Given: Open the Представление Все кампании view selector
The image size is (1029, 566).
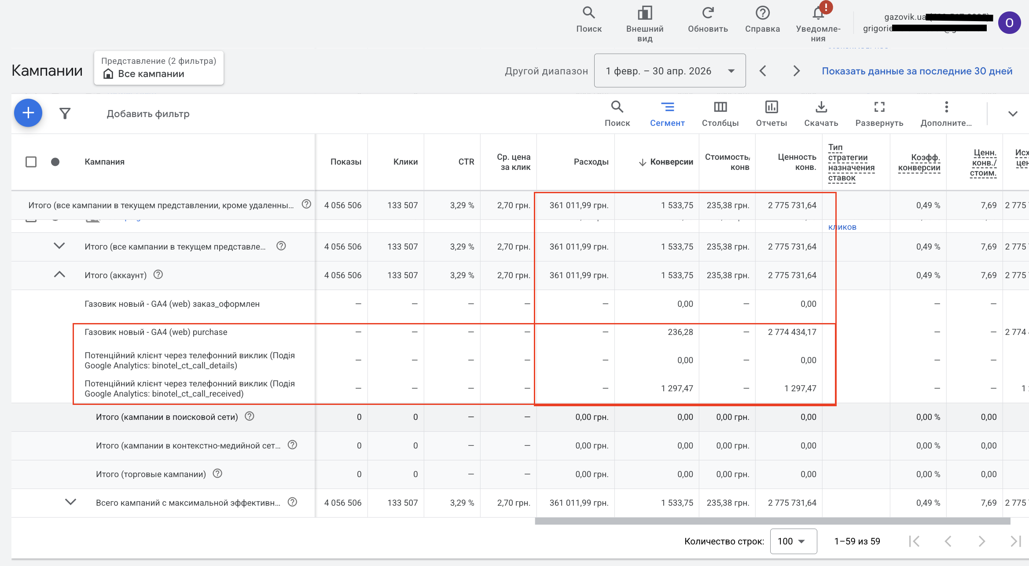Looking at the screenshot, I should [x=159, y=68].
